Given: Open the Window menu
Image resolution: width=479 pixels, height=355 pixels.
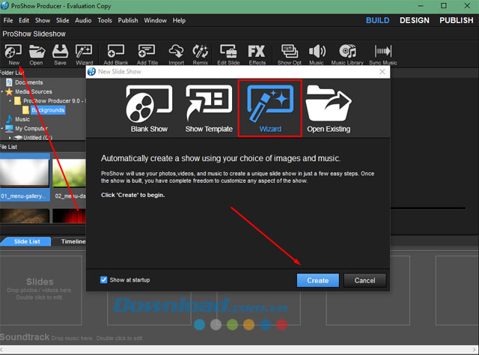Looking at the screenshot, I should click(155, 20).
